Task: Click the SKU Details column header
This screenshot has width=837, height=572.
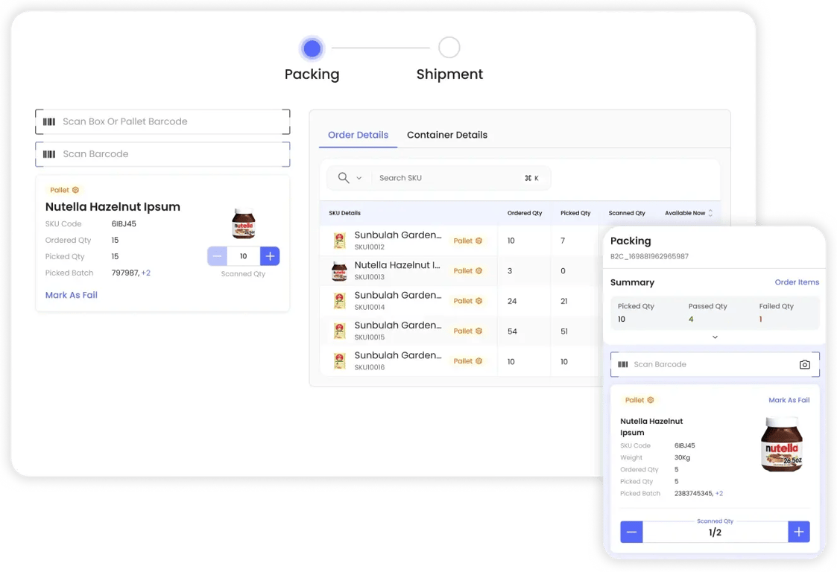Action: tap(345, 213)
